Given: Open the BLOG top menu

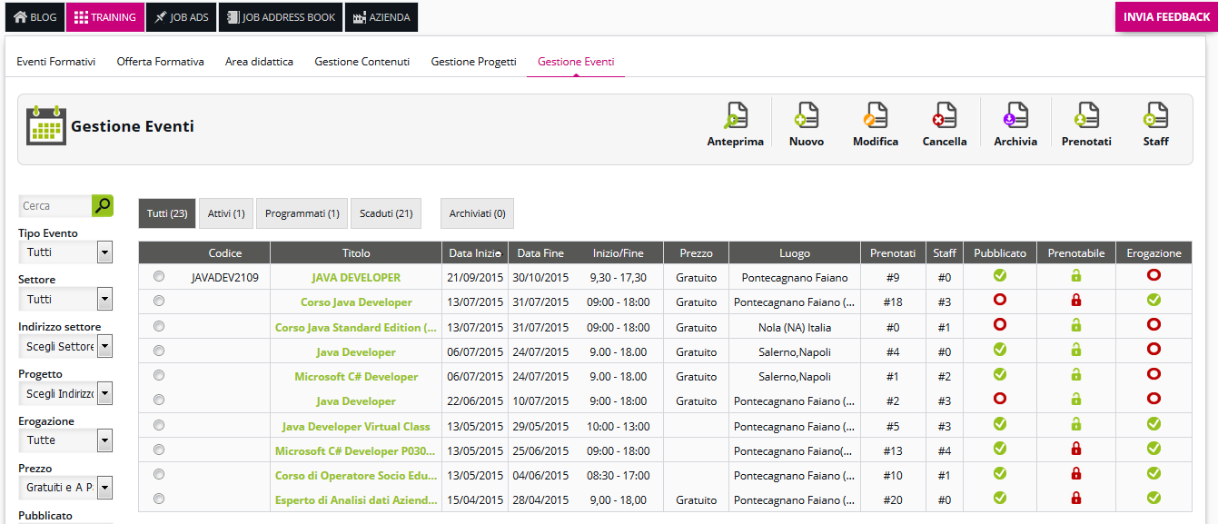Looking at the screenshot, I should [x=34, y=17].
